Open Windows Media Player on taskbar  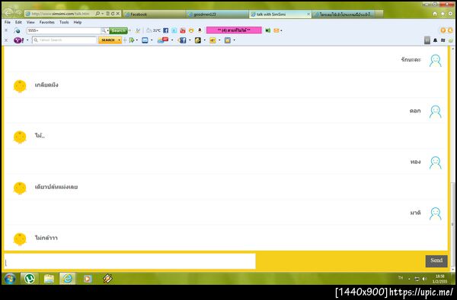[x=87, y=279]
